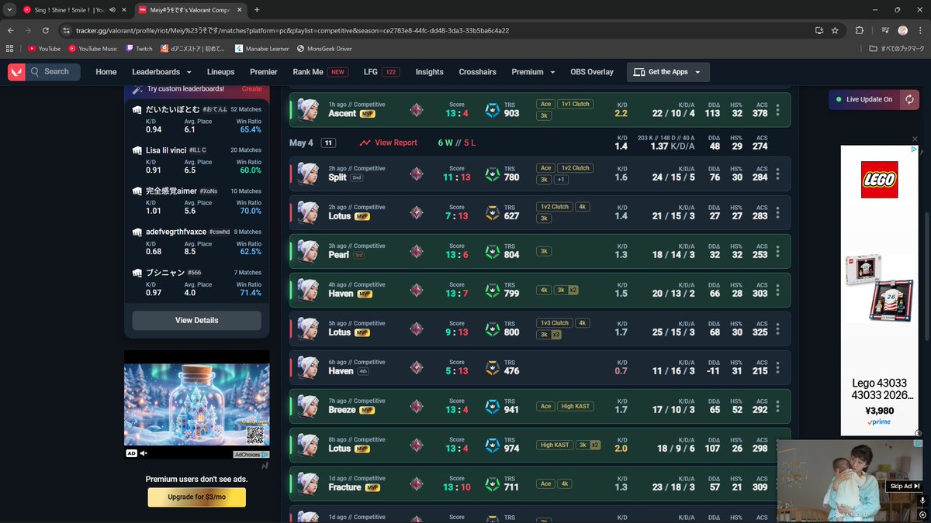Close the LEGO advertisement with the X
The width and height of the screenshot is (931, 523).
coord(914,139)
